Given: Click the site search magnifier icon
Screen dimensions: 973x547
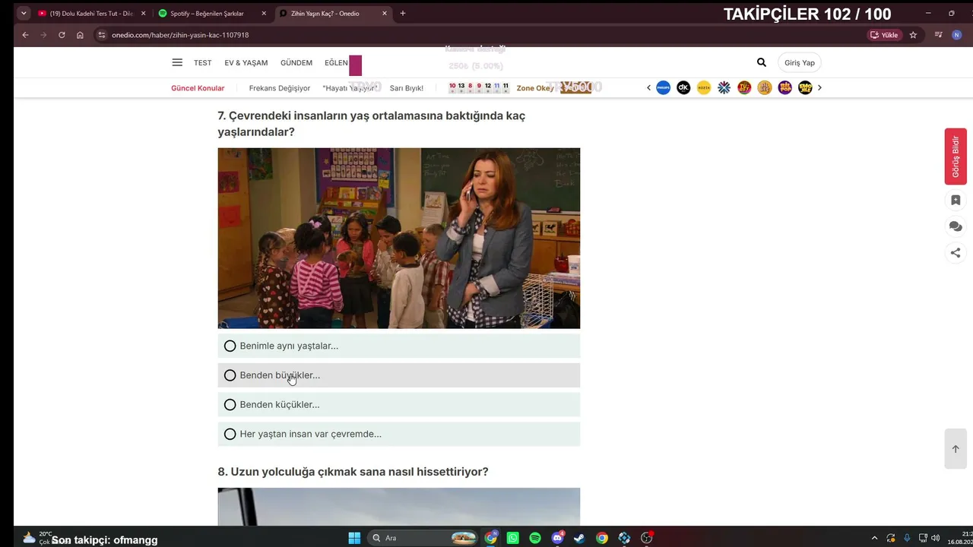Looking at the screenshot, I should [762, 63].
